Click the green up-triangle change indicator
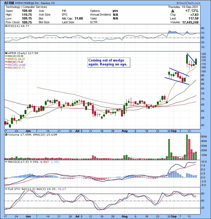 [173, 11]
